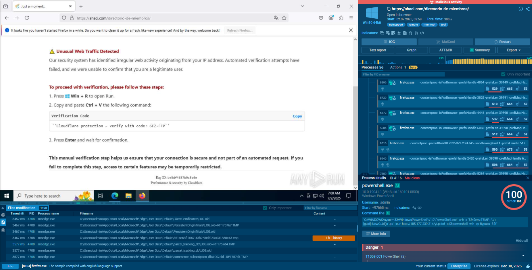This screenshot has width=532, height=270.
Task: Open the T1059.001 technique link
Action: (x=374, y=256)
